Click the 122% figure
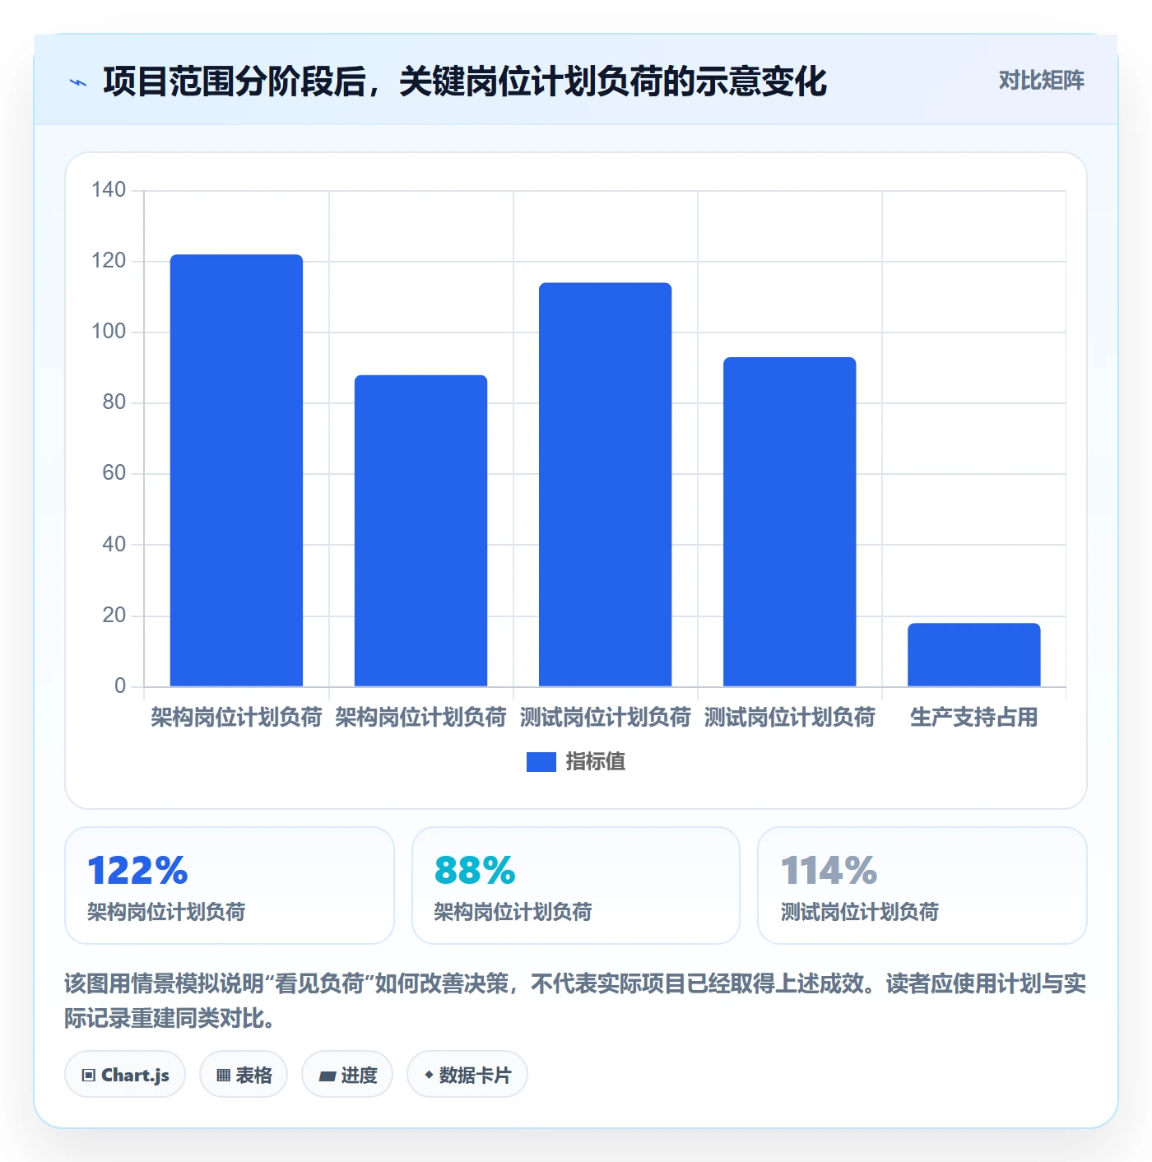 137,871
